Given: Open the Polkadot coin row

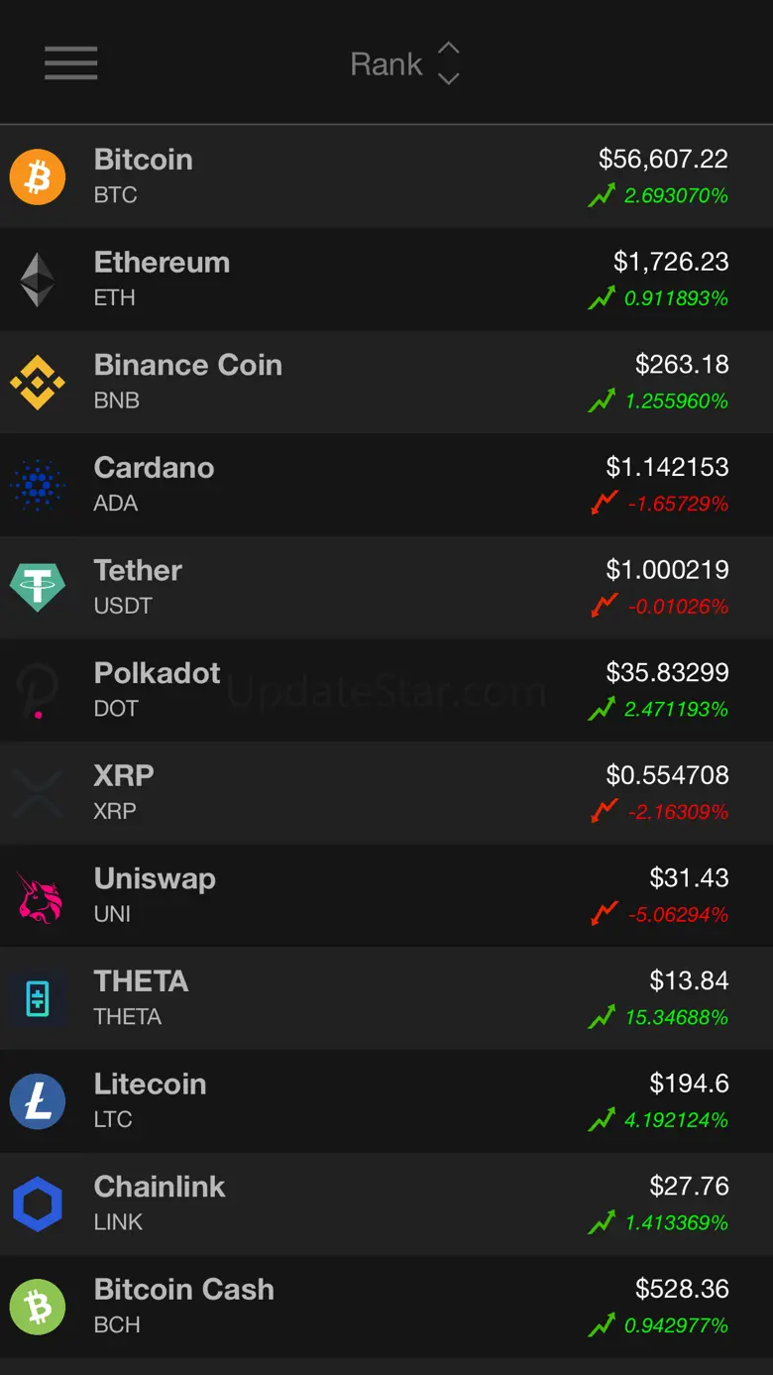Looking at the screenshot, I should (386, 690).
